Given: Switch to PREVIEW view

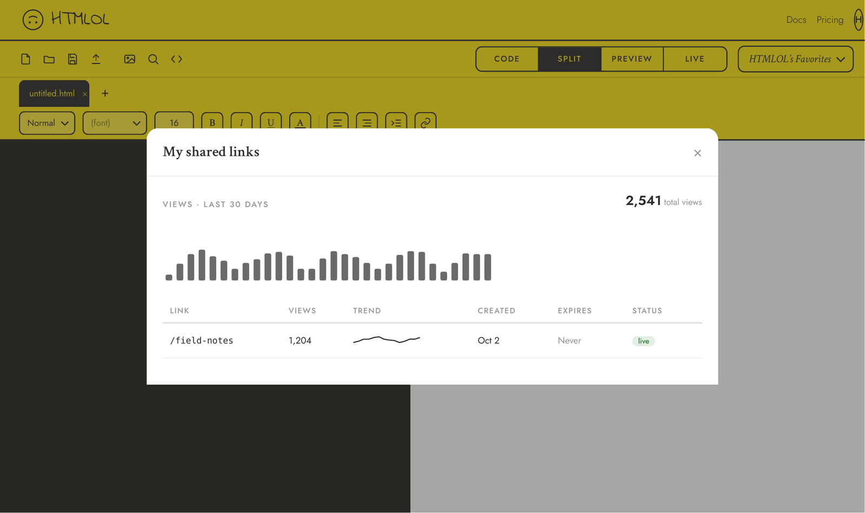Looking at the screenshot, I should (632, 59).
